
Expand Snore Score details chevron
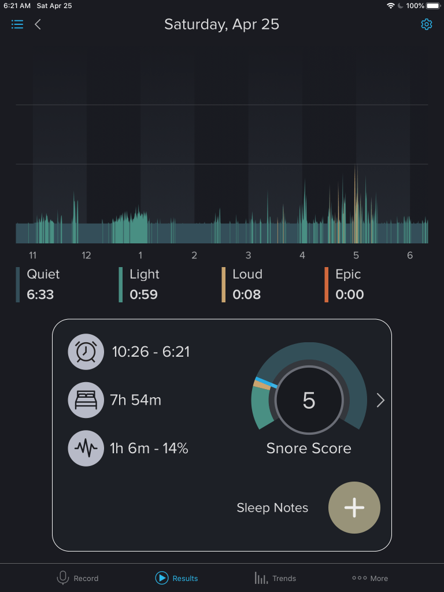(x=380, y=400)
